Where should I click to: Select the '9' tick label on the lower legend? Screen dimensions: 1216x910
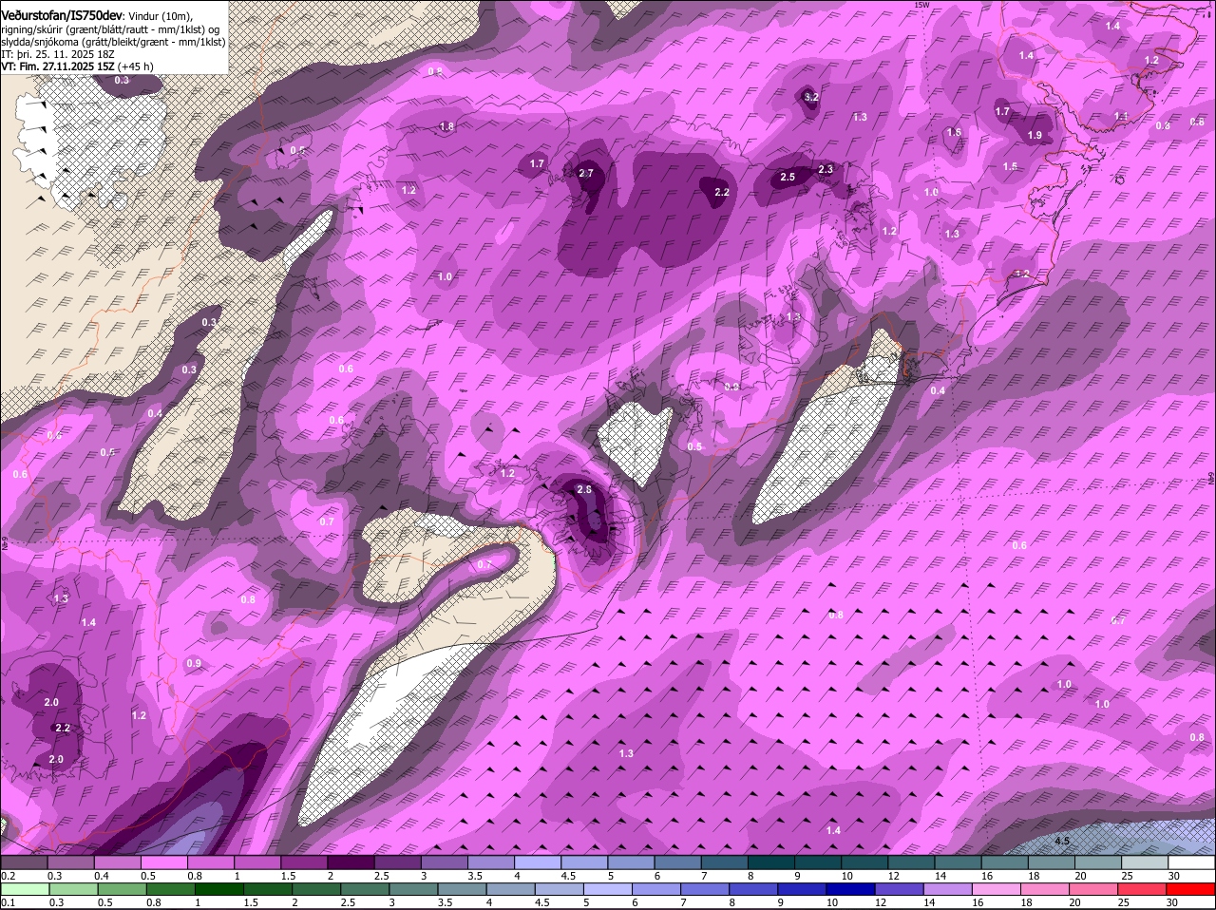coord(780,902)
